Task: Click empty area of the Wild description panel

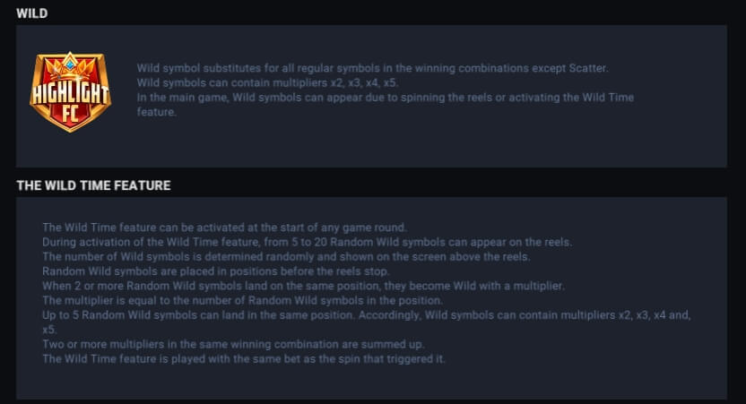Action: 429,142
